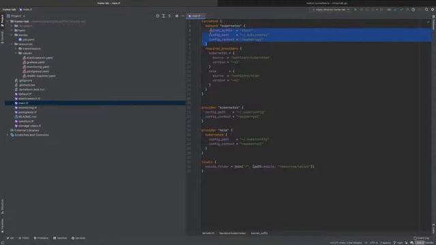Open the Services tool window tab
Viewport: 436px width, 245px height.
[78, 238]
